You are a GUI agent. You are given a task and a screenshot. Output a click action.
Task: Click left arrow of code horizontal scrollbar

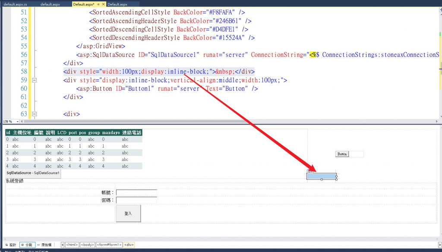pyautogui.click(x=22, y=122)
